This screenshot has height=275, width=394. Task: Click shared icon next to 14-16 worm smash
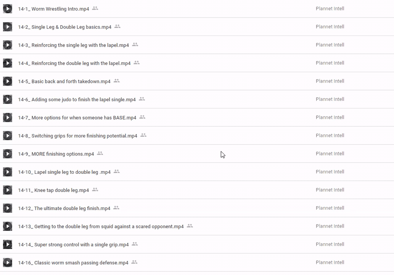pos(134,262)
